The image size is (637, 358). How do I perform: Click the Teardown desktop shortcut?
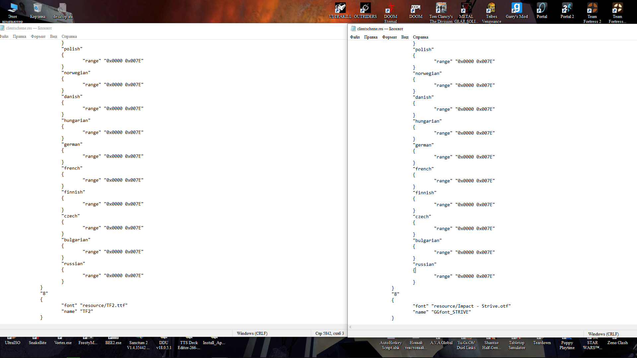tap(542, 342)
